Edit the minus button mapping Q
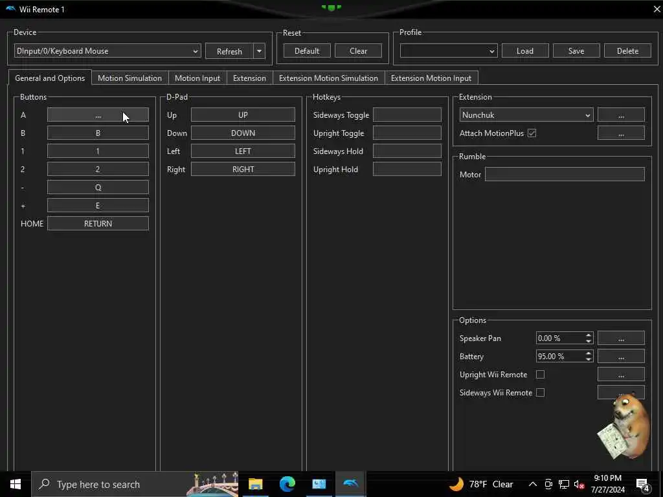Screen dimensions: 663x497 tap(98, 187)
